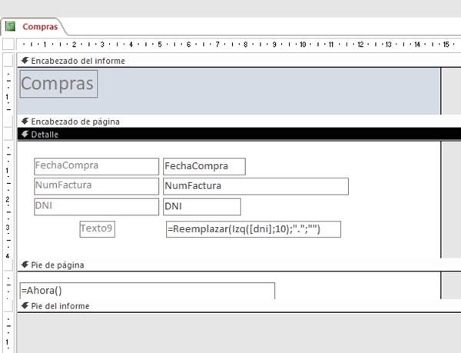The width and height of the screenshot is (461, 353).
Task: Click the section selector beside Encabezado del informe
Action: (8, 60)
